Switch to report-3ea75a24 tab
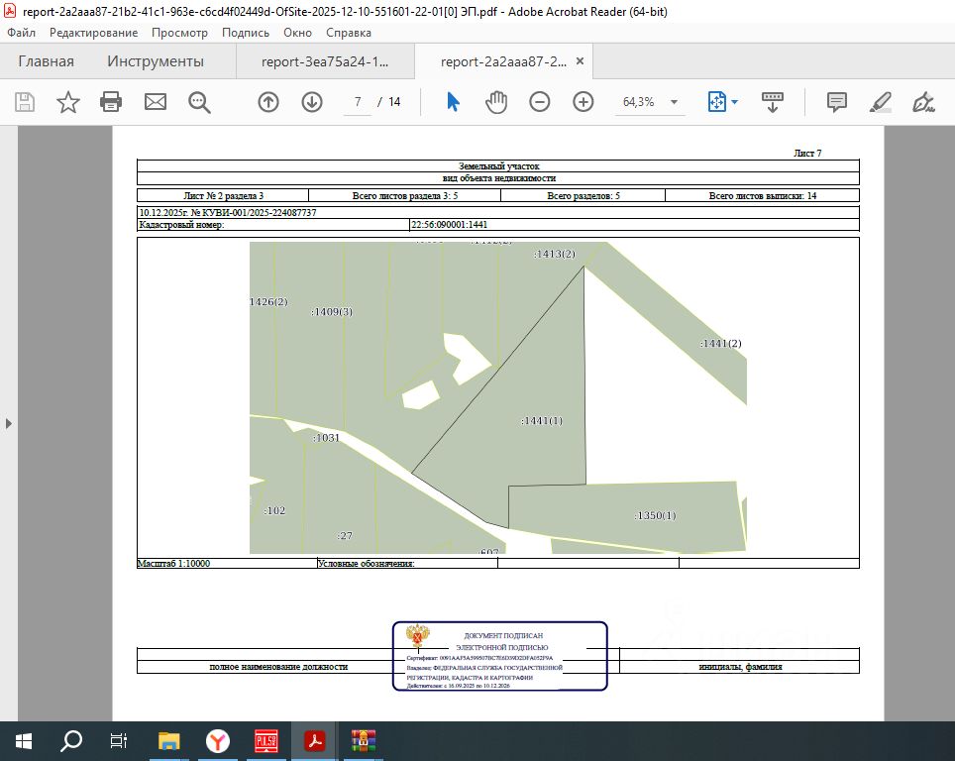The width and height of the screenshot is (955, 761). pos(325,61)
